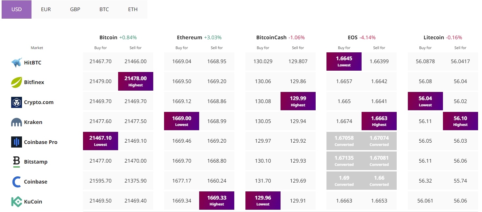Screen dimensions: 482x212
Task: Switch prices to BTC tab
Action: coord(104,9)
